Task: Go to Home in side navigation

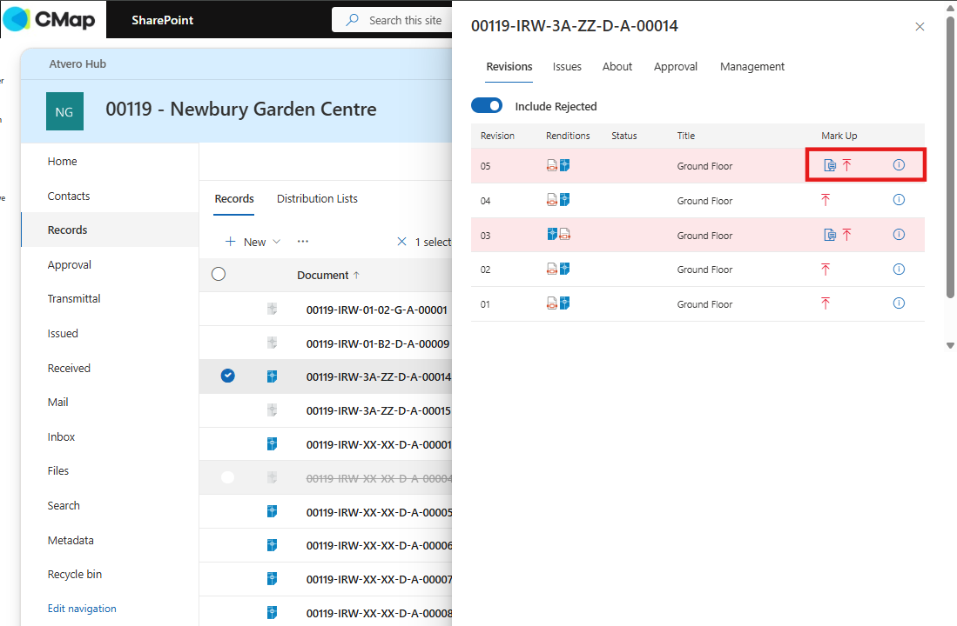Action: pyautogui.click(x=62, y=161)
